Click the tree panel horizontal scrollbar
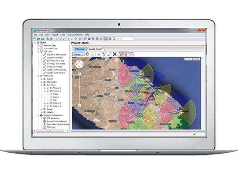Viewport: 238px width, 180px height. click(50, 131)
